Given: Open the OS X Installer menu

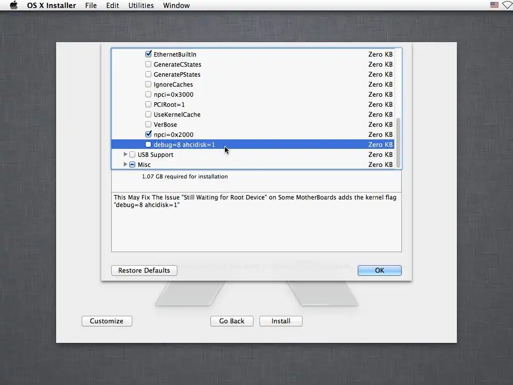Looking at the screenshot, I should [x=52, y=5].
